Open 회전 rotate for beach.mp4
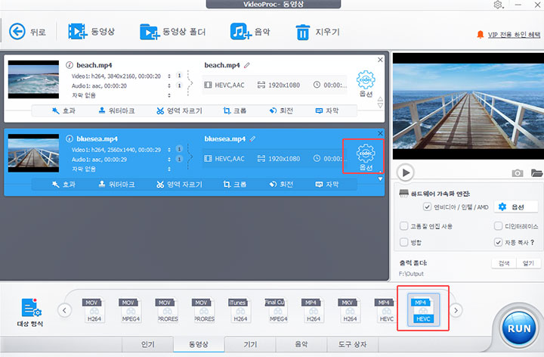 click(281, 110)
